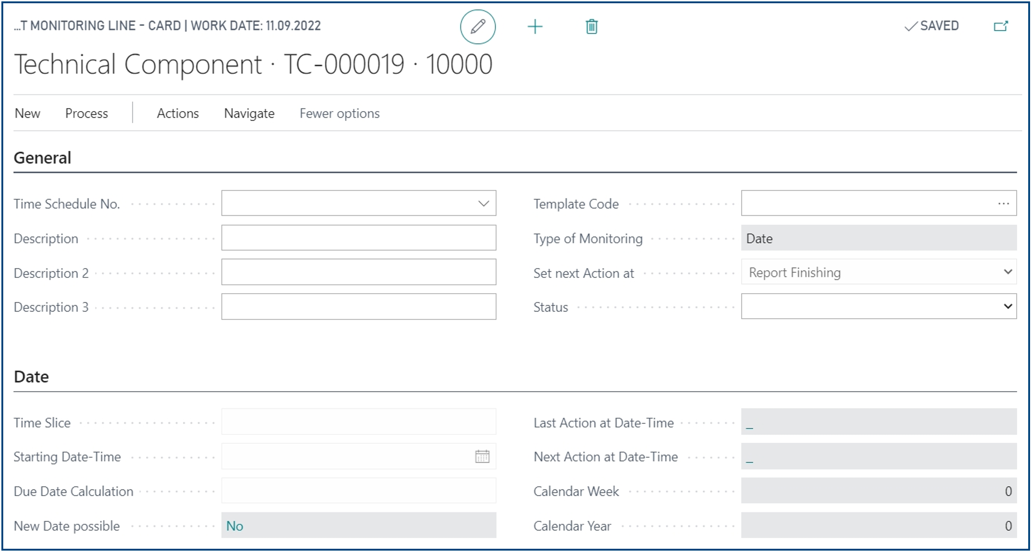1031x552 pixels.
Task: Click the Description 3 input field
Action: point(358,306)
